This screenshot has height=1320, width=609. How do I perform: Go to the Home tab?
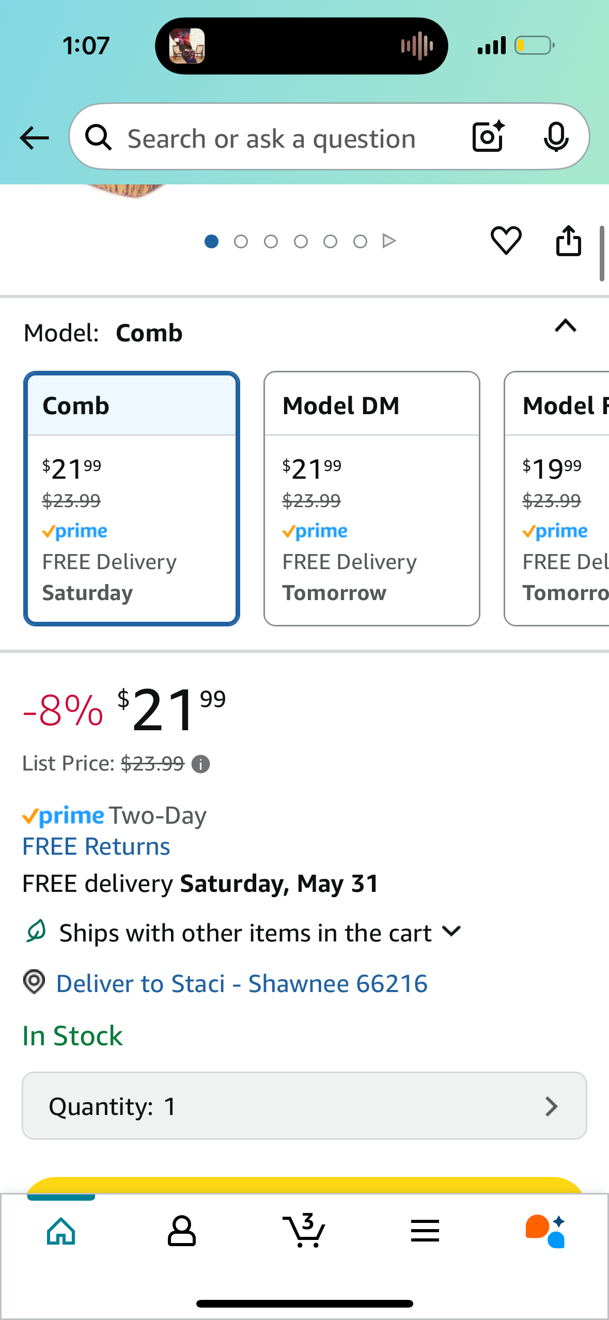[x=61, y=1232]
